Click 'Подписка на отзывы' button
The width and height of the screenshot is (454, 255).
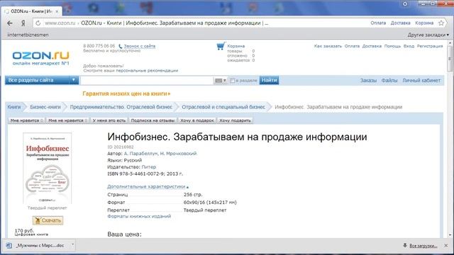tap(153, 120)
